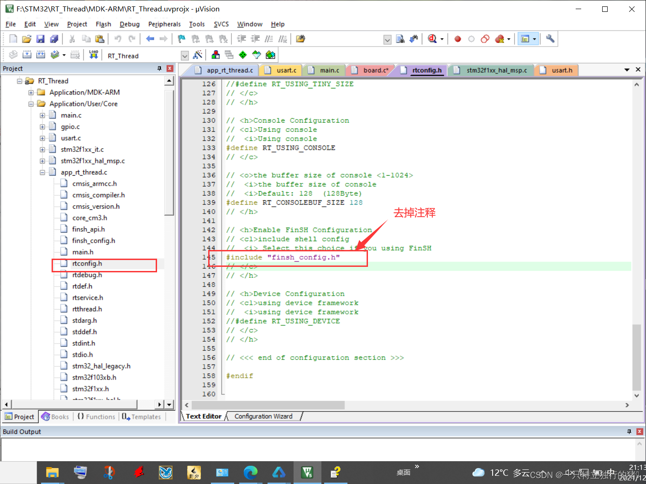Switch to the Functions panel tab
The width and height of the screenshot is (646, 484).
tap(96, 417)
